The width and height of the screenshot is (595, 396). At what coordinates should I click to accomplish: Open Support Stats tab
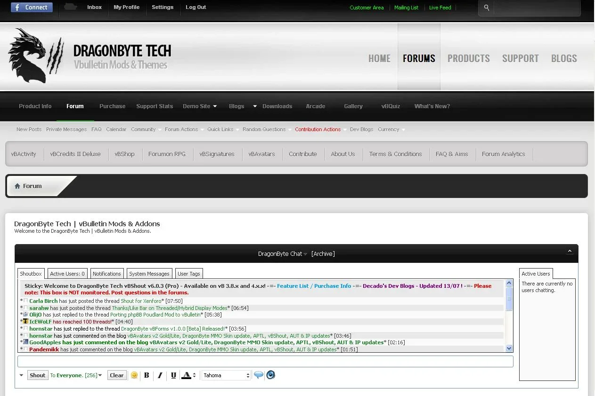coord(155,106)
